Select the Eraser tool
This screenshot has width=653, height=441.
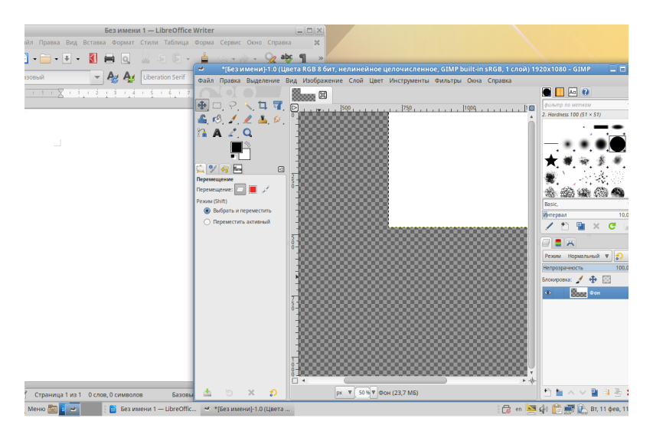(x=247, y=119)
